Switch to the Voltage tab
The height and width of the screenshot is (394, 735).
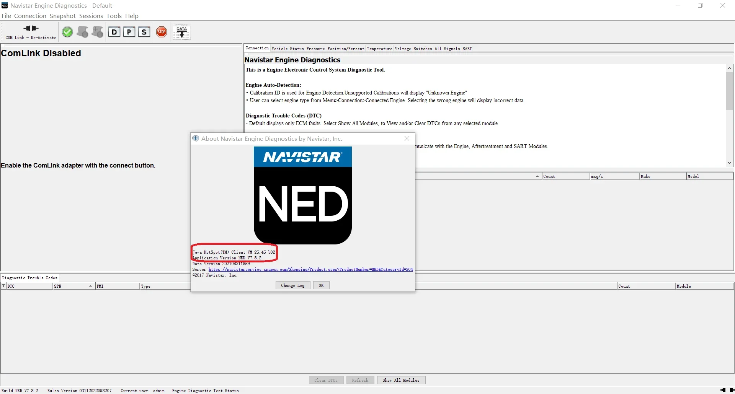[x=403, y=49]
